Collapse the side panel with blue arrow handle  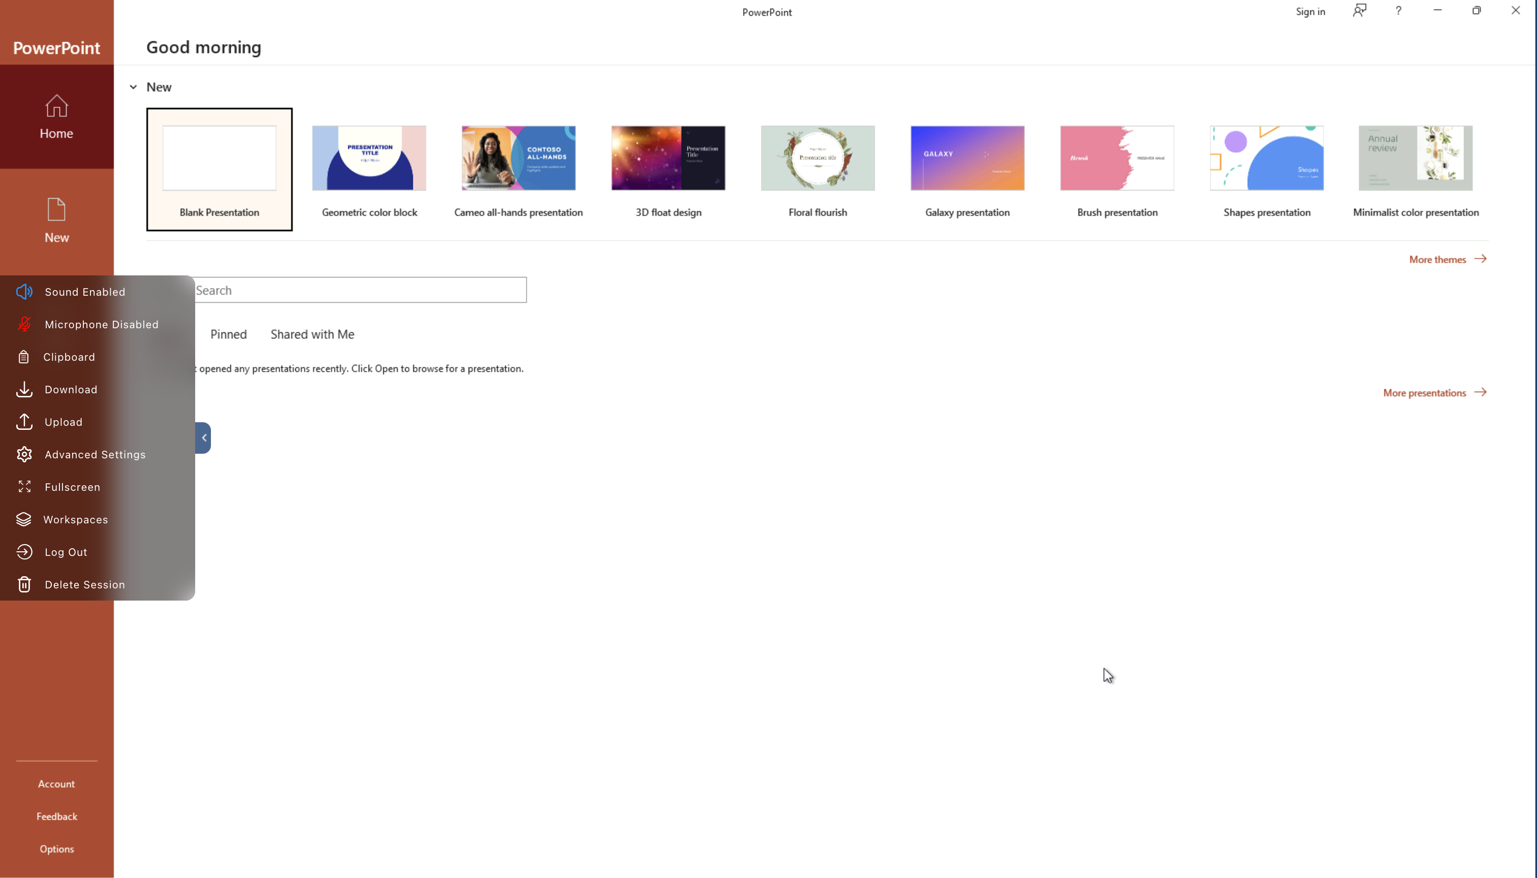coord(204,438)
